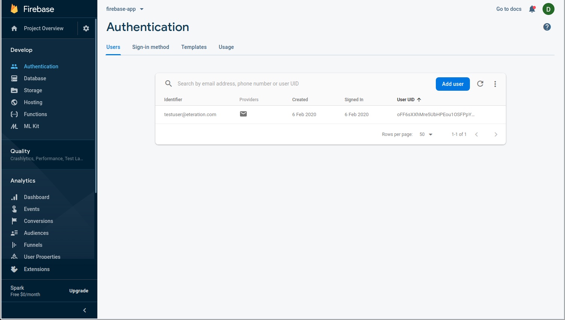Screen dimensions: 565x320
Task: Click the project settings gear icon
Action: [x=86, y=28]
